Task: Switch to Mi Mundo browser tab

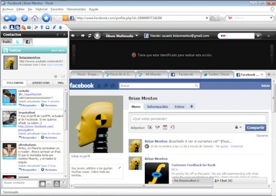Action: [x=152, y=74]
